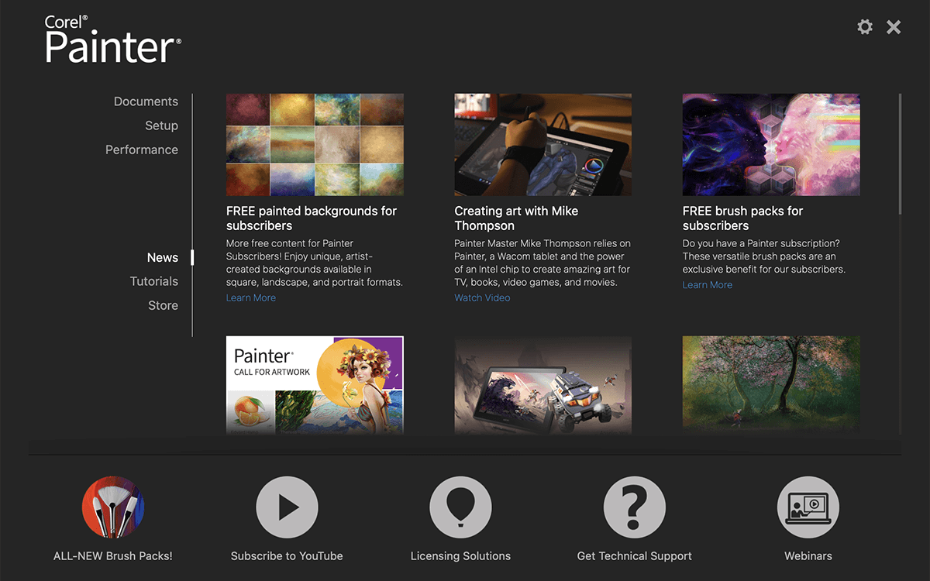Image resolution: width=930 pixels, height=581 pixels.
Task: Click the Technical Support question mark icon
Action: tap(635, 507)
